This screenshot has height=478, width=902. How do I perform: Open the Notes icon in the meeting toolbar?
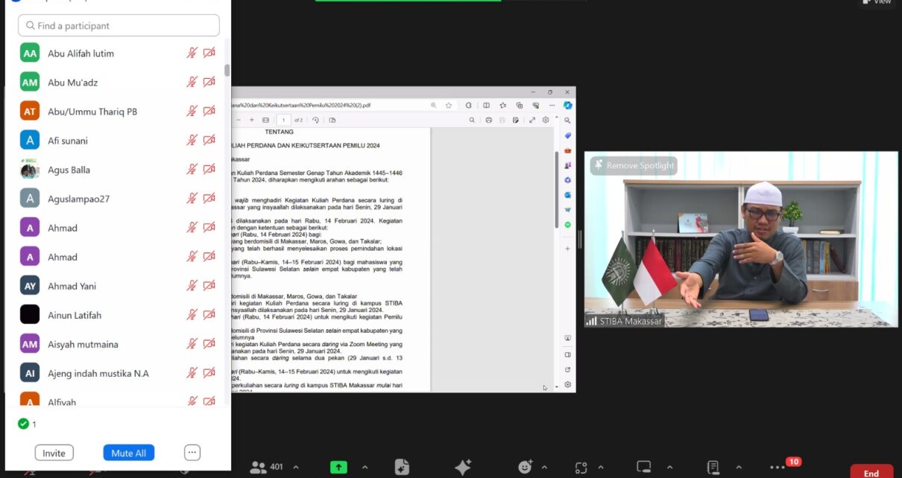[713, 468]
